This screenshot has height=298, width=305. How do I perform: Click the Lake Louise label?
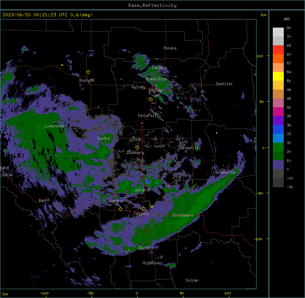[x=6, y=171]
